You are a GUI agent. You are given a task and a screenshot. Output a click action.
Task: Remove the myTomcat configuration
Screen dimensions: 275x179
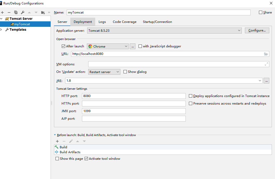[9, 12]
